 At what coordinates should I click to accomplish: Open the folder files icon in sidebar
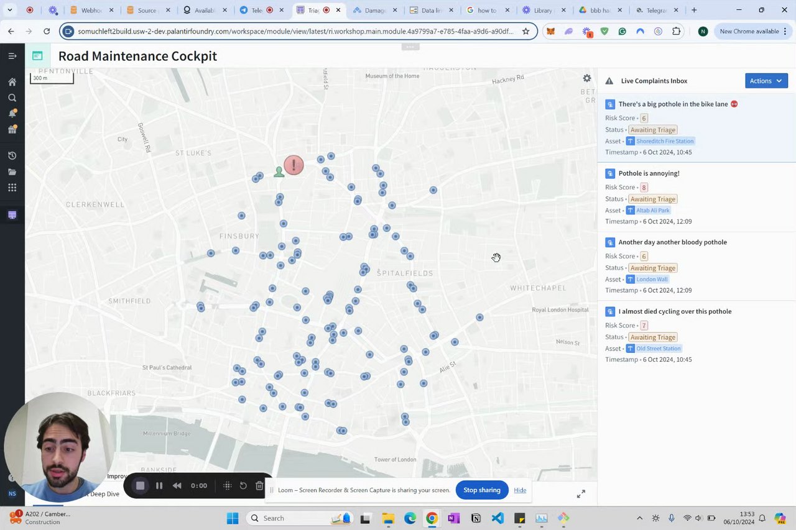click(x=12, y=171)
